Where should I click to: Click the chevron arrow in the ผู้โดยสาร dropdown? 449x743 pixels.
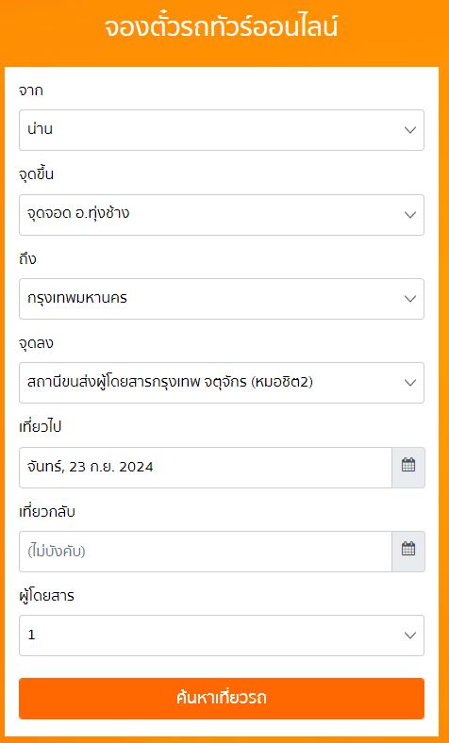410,636
